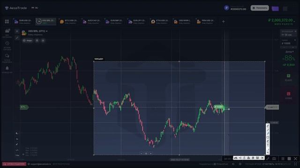The width and height of the screenshot is (300, 168).
Task: Upload screenshot to cloud
Action: [x=236, y=158]
